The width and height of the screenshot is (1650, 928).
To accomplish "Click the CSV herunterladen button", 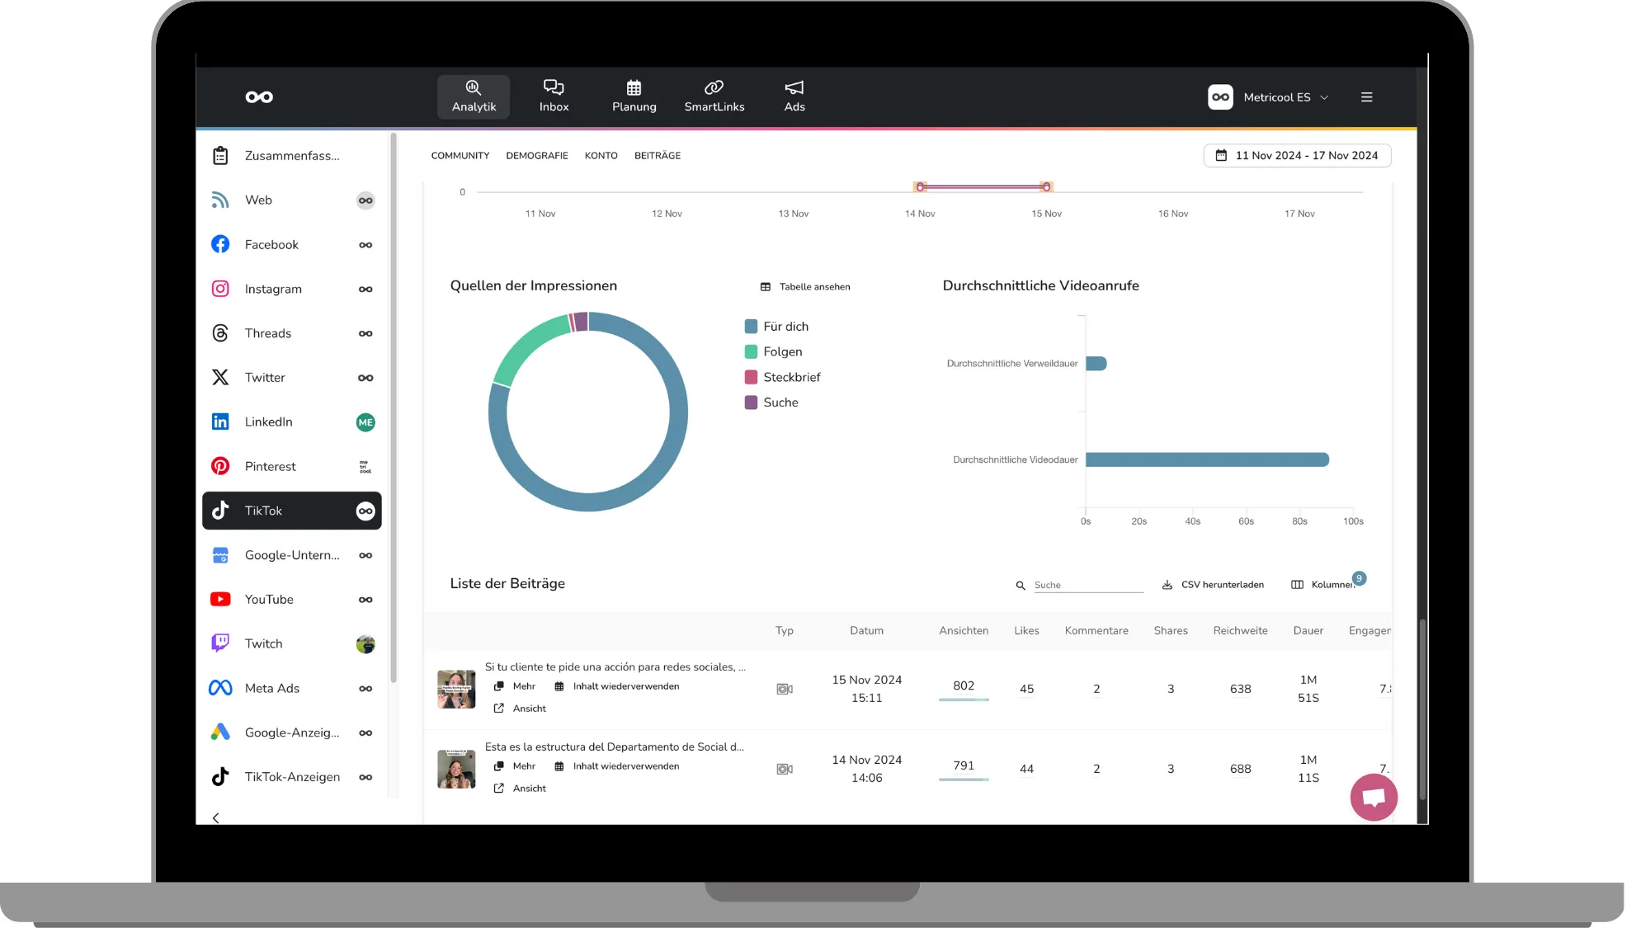I will (1213, 585).
